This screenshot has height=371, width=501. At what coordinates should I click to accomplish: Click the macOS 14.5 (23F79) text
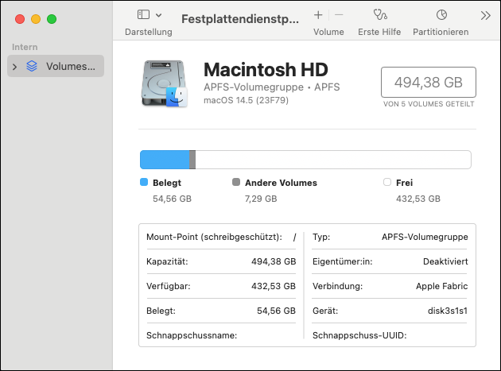pos(246,100)
